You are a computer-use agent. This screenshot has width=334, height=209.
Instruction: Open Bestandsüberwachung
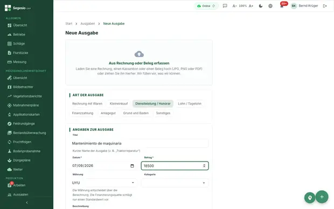point(30,133)
